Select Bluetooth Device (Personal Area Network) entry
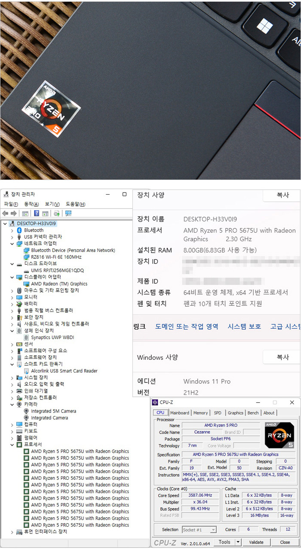The height and width of the screenshot is (550, 301). coord(73,250)
